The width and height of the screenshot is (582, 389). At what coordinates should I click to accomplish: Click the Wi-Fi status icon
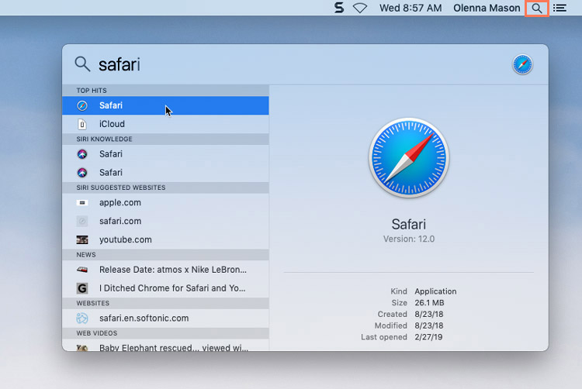point(359,9)
